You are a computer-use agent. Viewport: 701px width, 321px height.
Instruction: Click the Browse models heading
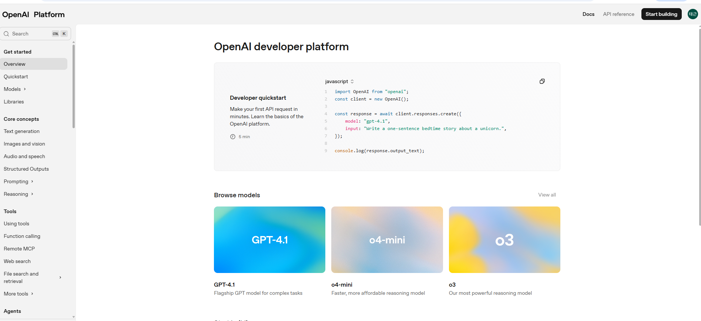point(237,195)
